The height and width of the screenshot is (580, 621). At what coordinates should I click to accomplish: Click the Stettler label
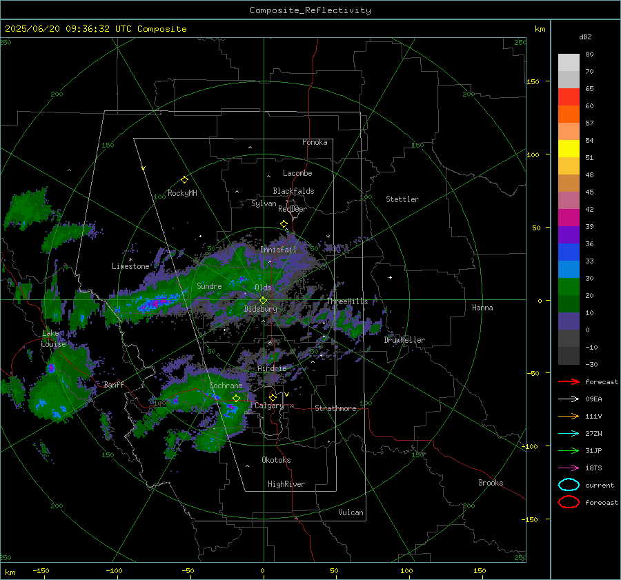[402, 199]
